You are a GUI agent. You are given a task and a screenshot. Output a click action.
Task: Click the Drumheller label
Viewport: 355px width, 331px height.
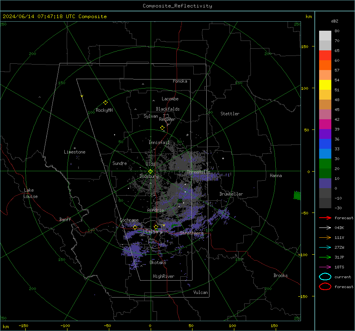(231, 194)
